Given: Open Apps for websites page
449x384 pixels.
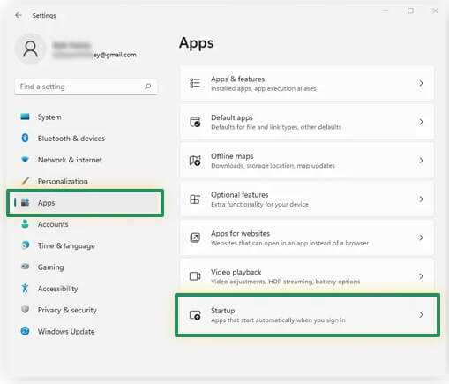Looking at the screenshot, I should click(307, 237).
